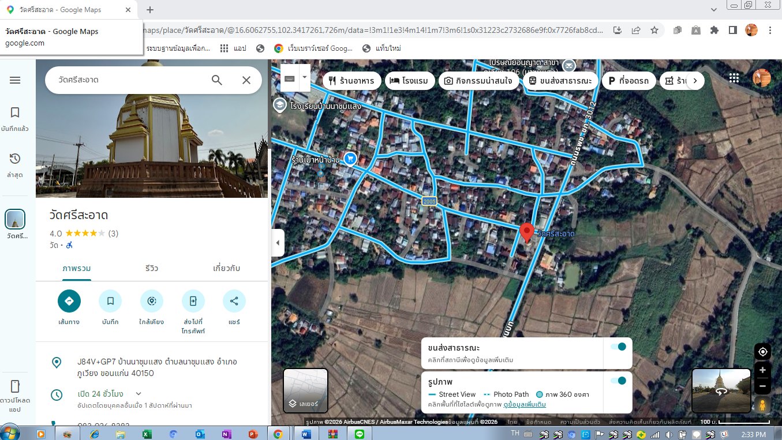782x440 pixels.
Task: Click the (3) reviews count link
Action: (x=113, y=234)
